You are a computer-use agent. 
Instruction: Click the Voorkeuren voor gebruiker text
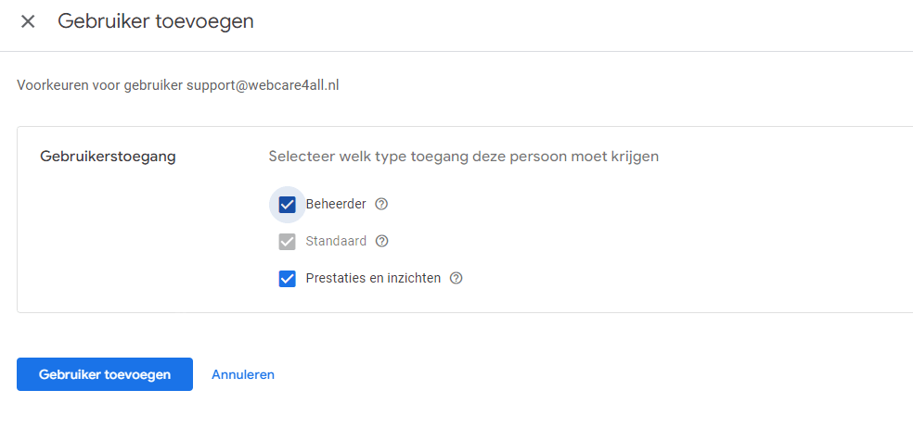(x=99, y=85)
